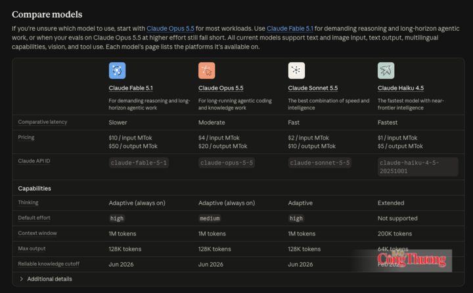Click the $5 / output MTok price
473x293 pixels.
pos(400,146)
